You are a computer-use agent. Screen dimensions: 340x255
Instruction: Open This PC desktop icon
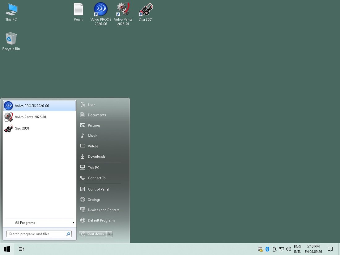pyautogui.click(x=11, y=12)
